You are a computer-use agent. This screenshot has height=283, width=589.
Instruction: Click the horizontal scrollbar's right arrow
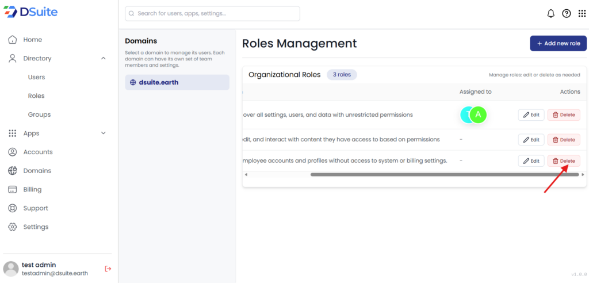click(583, 174)
